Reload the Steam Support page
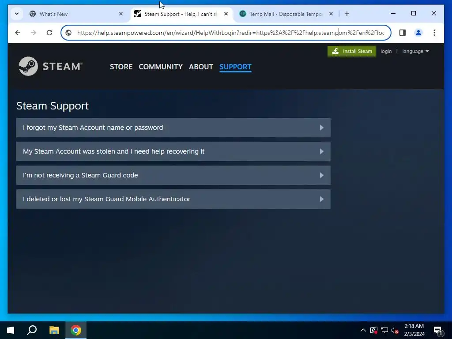The width and height of the screenshot is (452, 339). 49,33
